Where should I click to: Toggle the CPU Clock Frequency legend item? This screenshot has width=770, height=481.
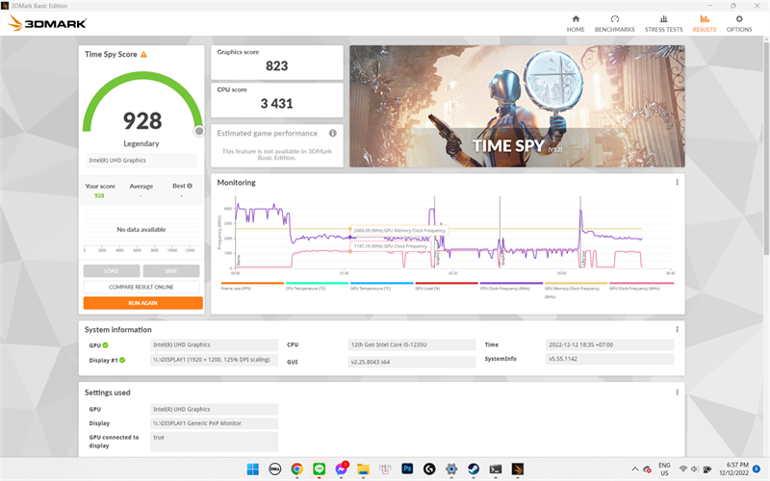pyautogui.click(x=511, y=286)
